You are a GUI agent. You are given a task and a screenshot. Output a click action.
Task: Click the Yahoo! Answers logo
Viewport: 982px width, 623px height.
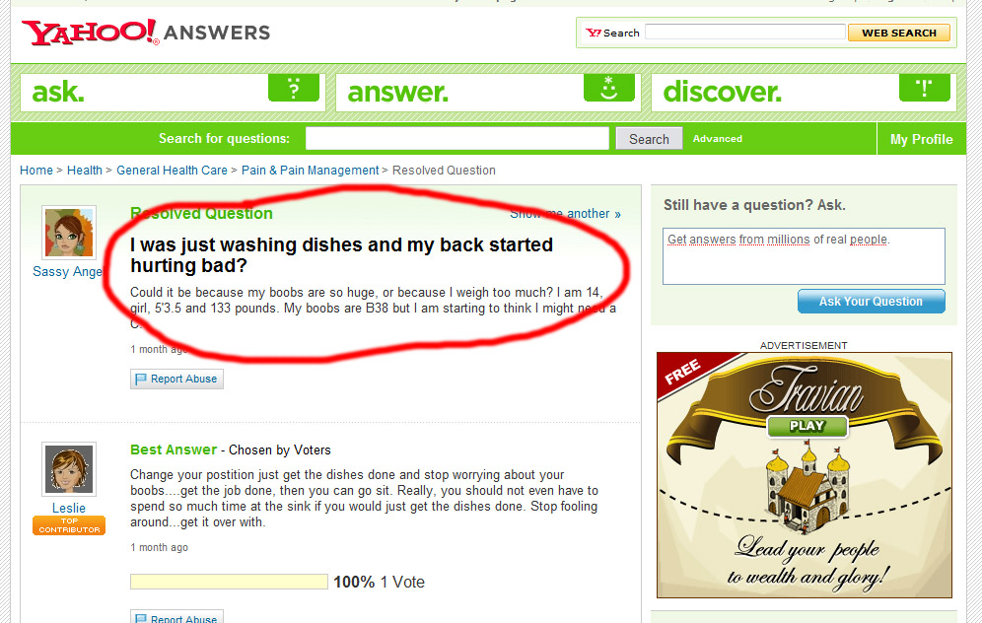[x=145, y=33]
